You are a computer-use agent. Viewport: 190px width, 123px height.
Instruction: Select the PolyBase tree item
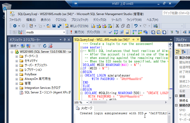(30, 74)
